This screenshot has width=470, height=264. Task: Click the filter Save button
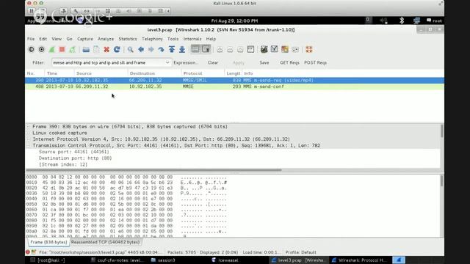(x=264, y=62)
